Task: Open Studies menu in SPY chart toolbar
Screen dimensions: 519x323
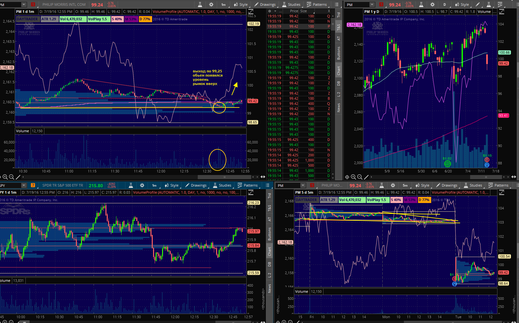Action: click(222, 185)
